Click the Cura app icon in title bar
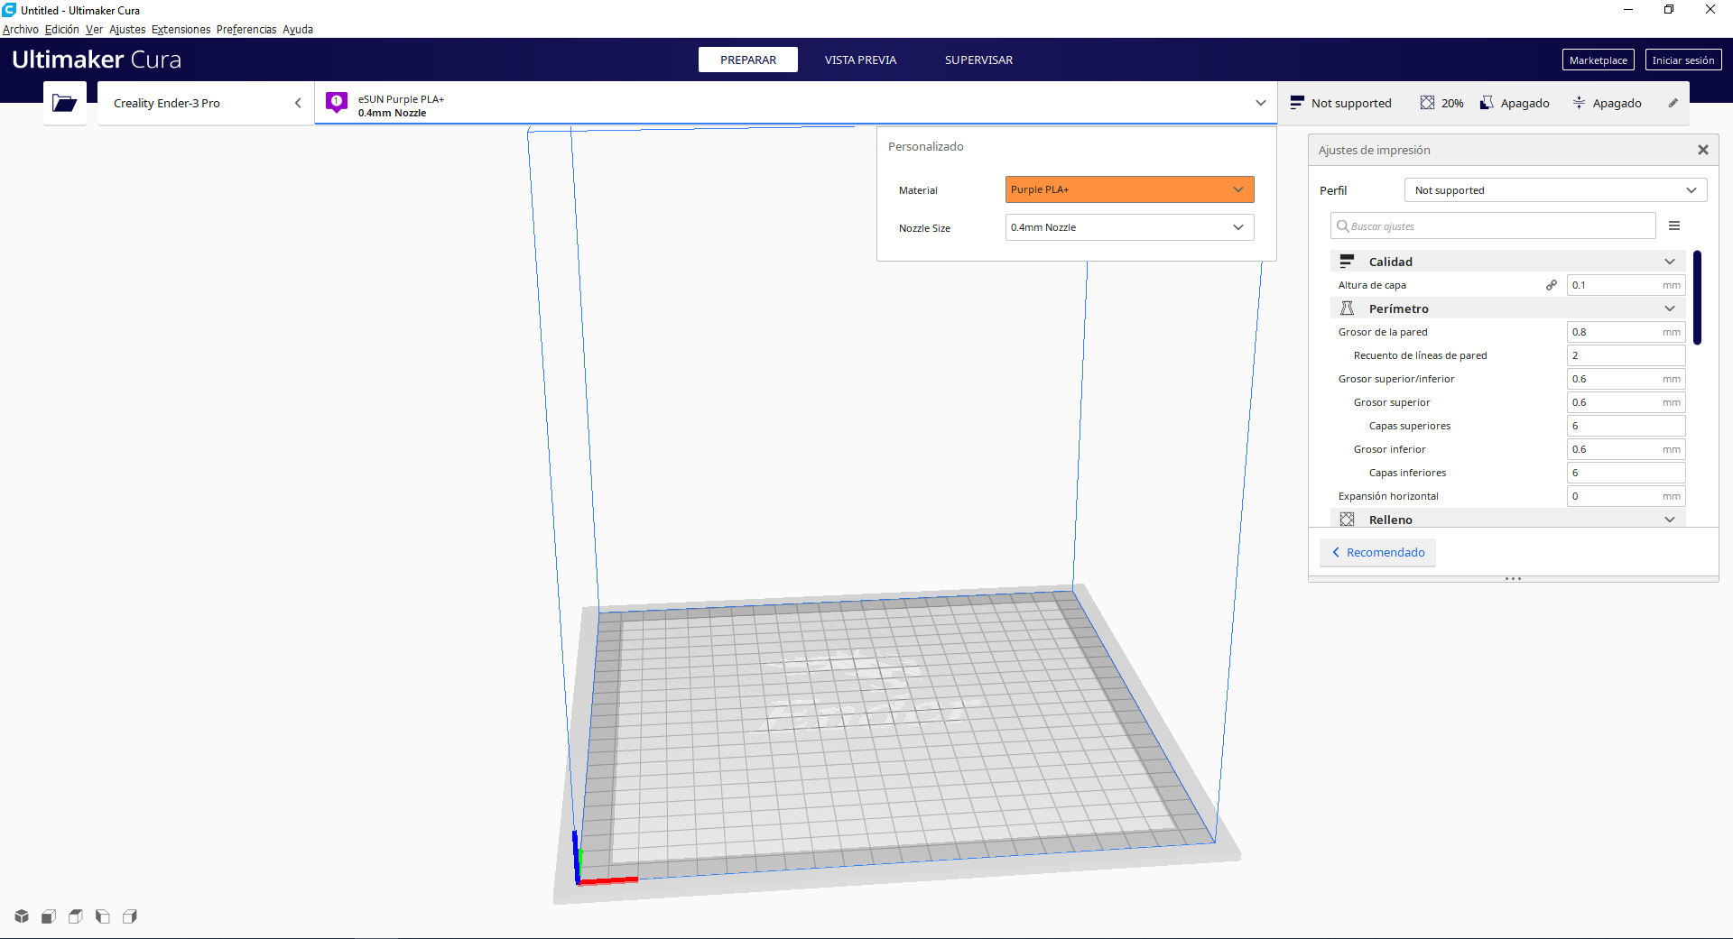 pos(9,10)
